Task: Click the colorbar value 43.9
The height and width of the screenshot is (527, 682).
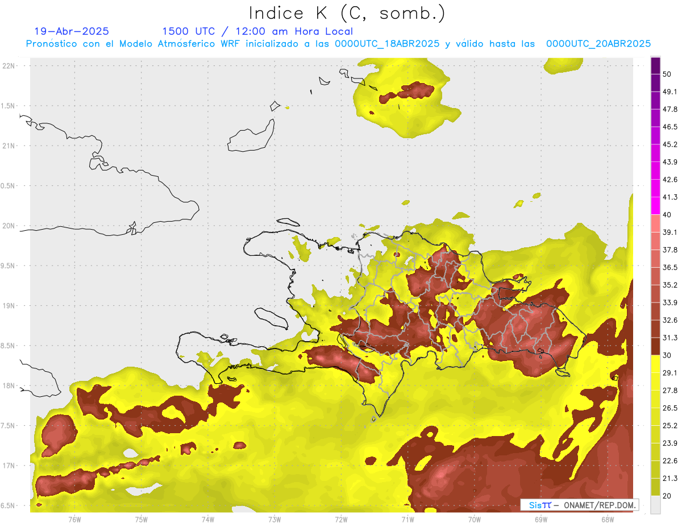Action: pyautogui.click(x=670, y=162)
